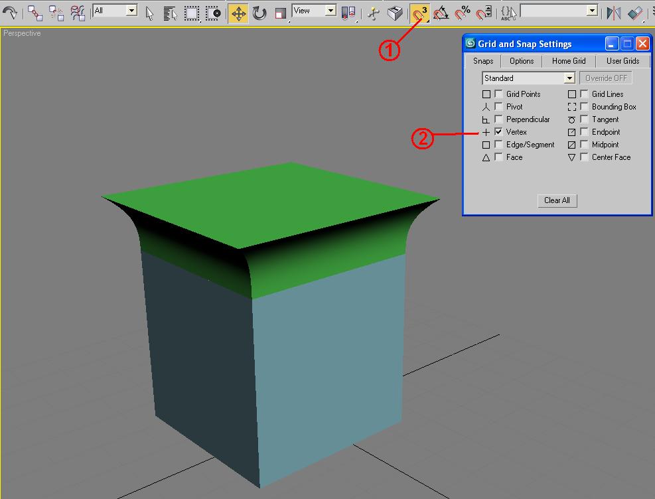Open the Options tab
The width and height of the screenshot is (655, 499).
(x=522, y=61)
